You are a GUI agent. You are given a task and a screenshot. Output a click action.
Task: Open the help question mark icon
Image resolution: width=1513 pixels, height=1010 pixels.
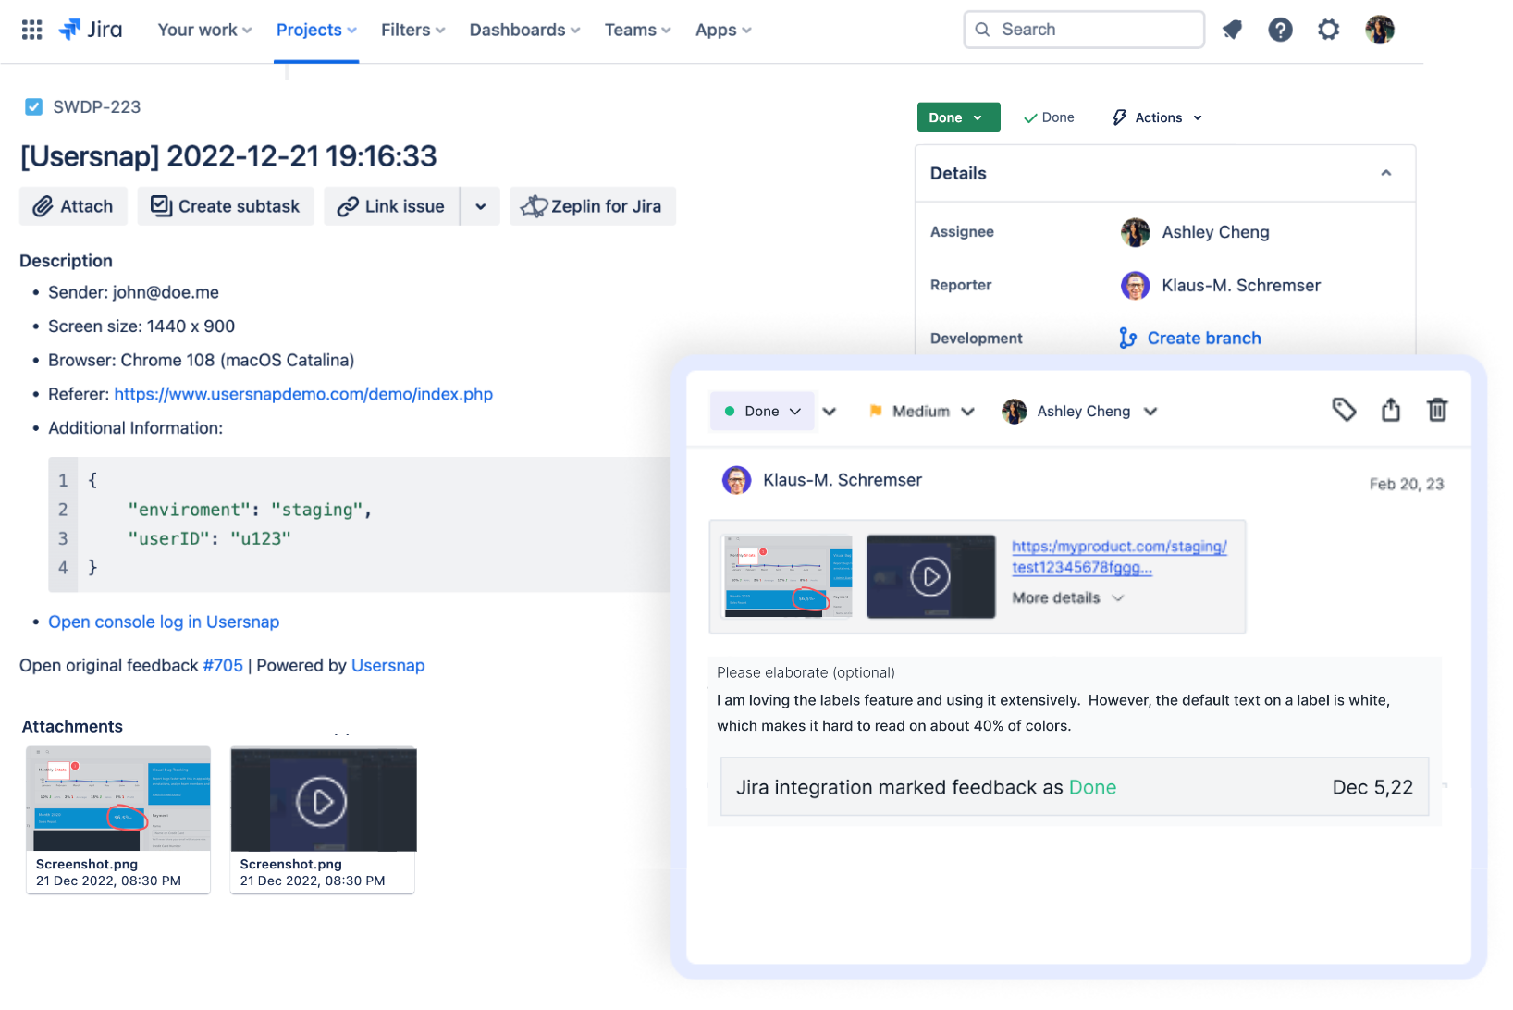click(1280, 30)
